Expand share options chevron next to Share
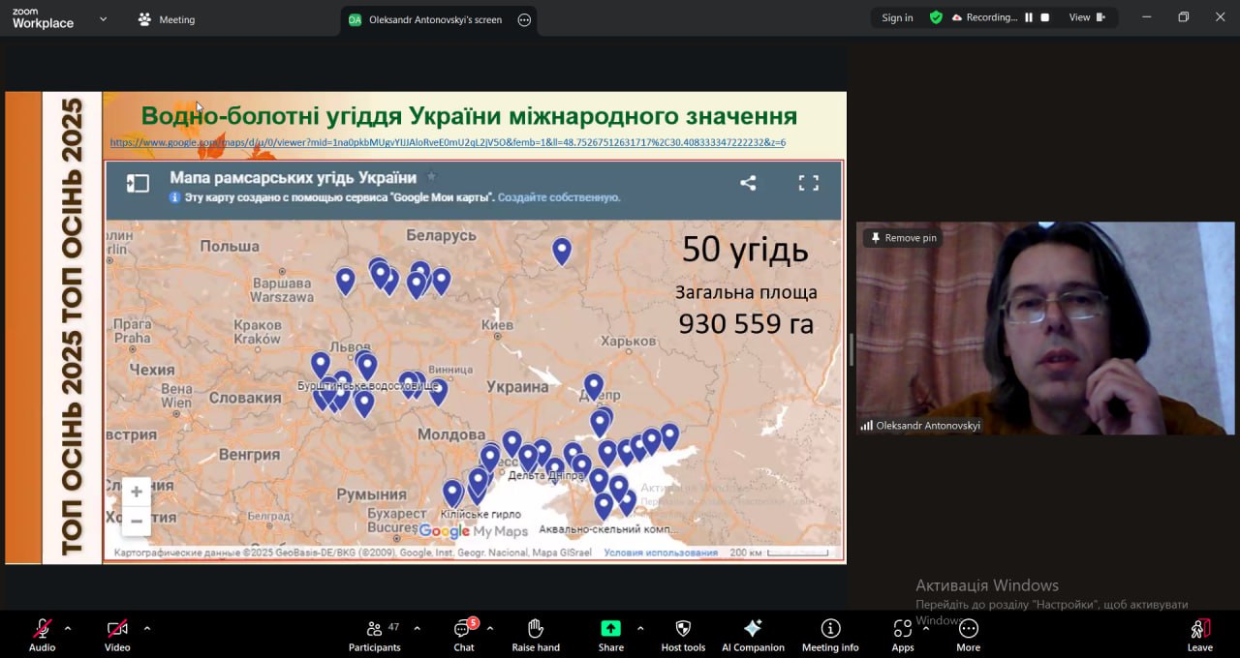Viewport: 1240px width, 658px height. point(640,628)
